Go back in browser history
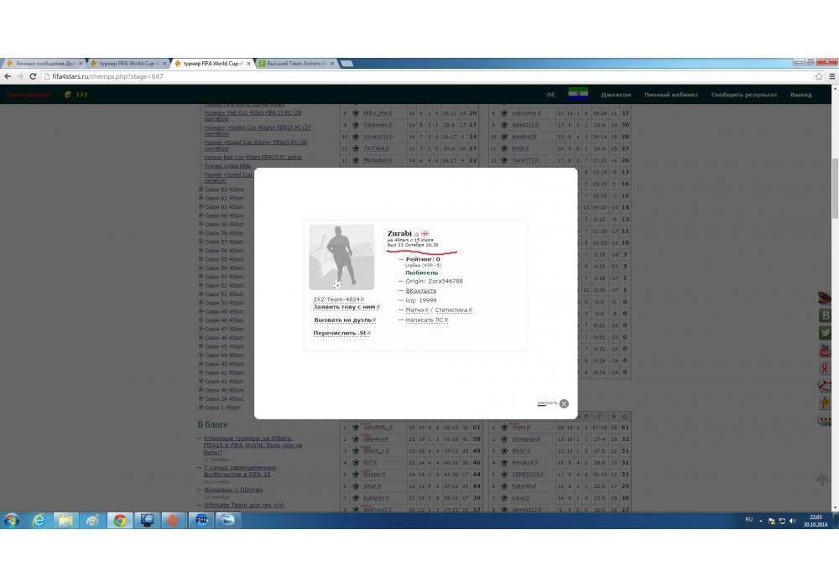 pyautogui.click(x=8, y=76)
